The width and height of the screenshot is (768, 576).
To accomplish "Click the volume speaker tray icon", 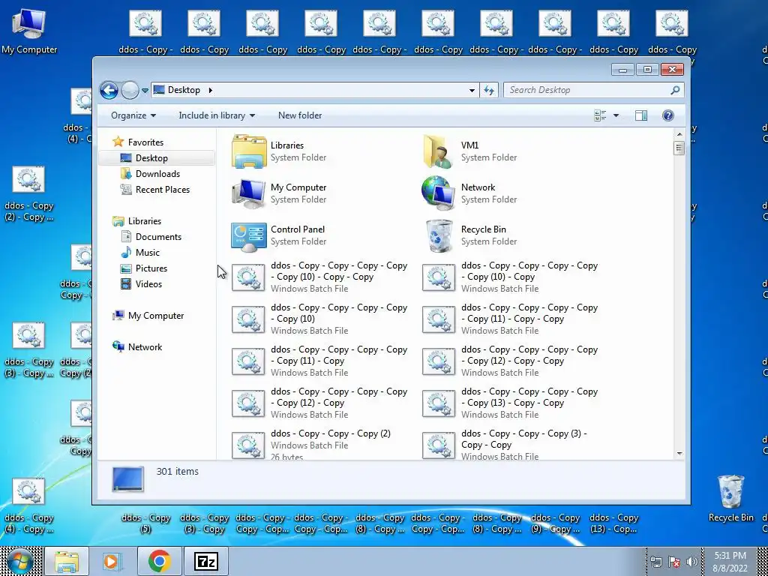I will coord(691,562).
